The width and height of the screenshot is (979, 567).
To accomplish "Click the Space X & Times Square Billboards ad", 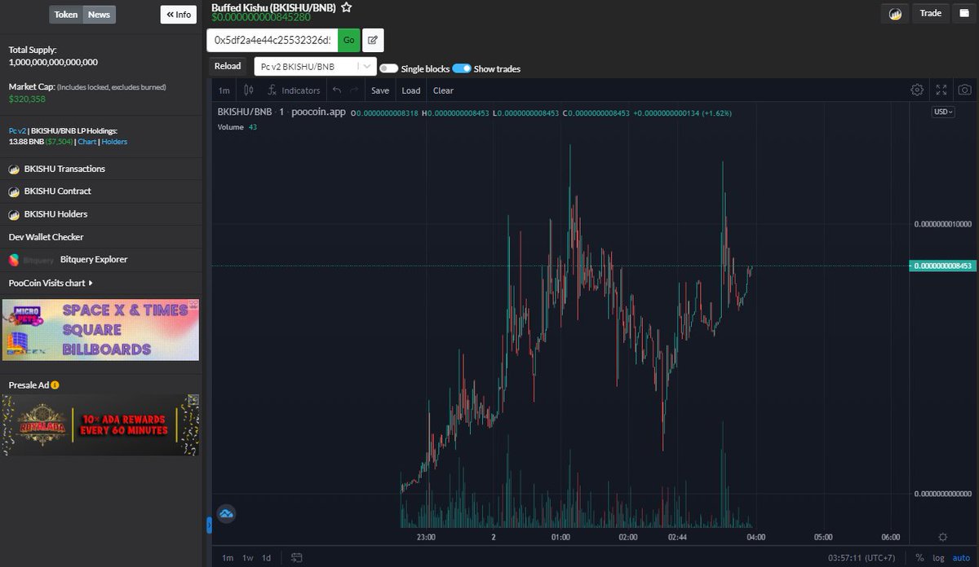I will pos(100,330).
